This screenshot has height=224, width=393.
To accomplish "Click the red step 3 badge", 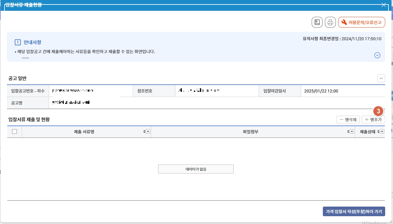I will 378,111.
